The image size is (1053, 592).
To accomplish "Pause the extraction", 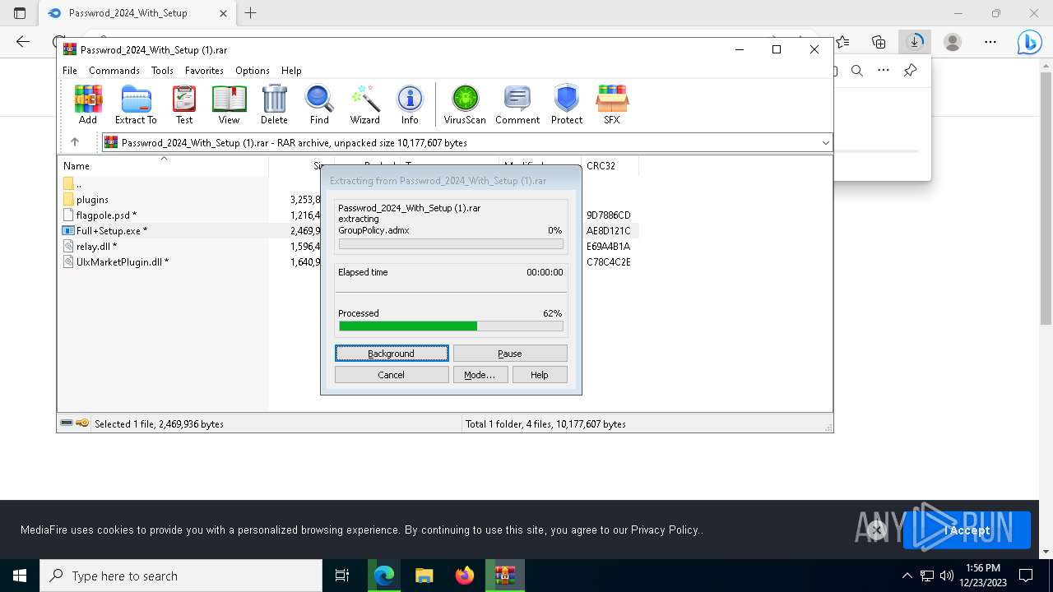I will click(510, 354).
